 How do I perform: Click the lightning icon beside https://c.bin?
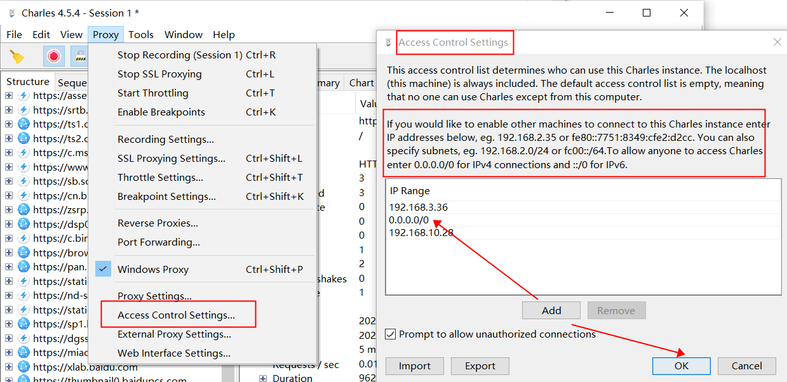pos(24,238)
